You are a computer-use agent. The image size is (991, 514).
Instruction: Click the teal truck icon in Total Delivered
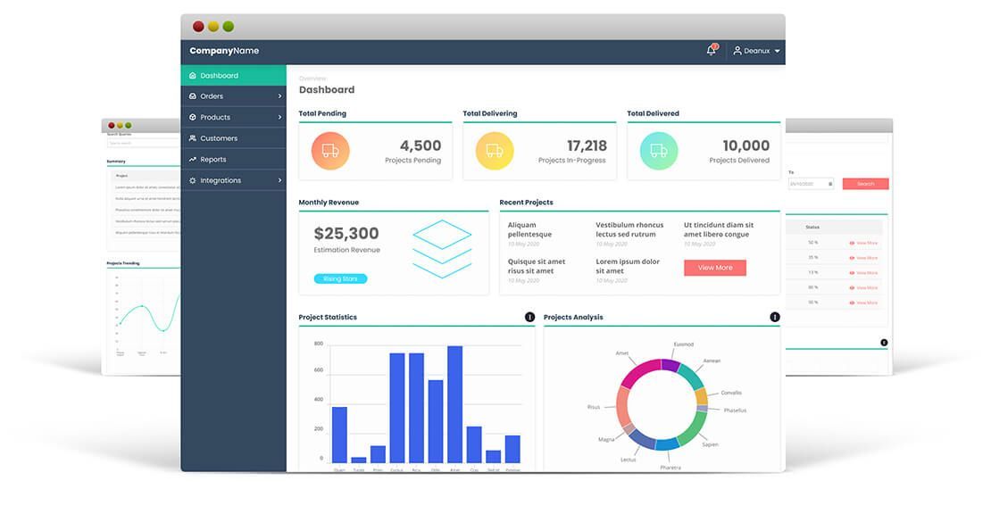tap(659, 151)
